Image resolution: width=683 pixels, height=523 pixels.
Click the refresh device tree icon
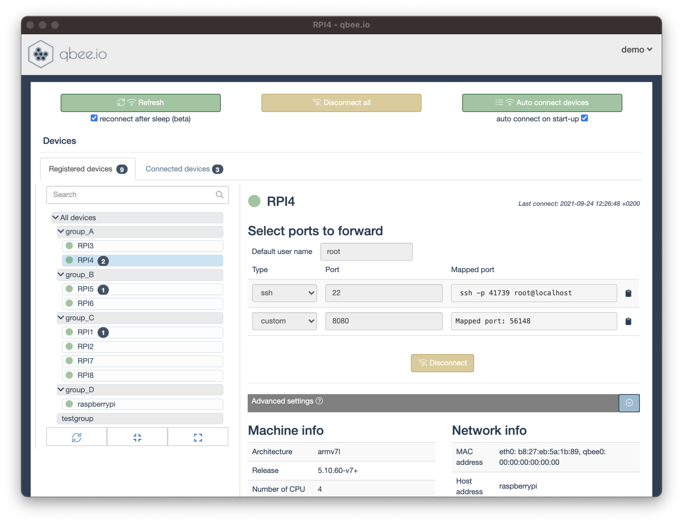[x=76, y=437]
